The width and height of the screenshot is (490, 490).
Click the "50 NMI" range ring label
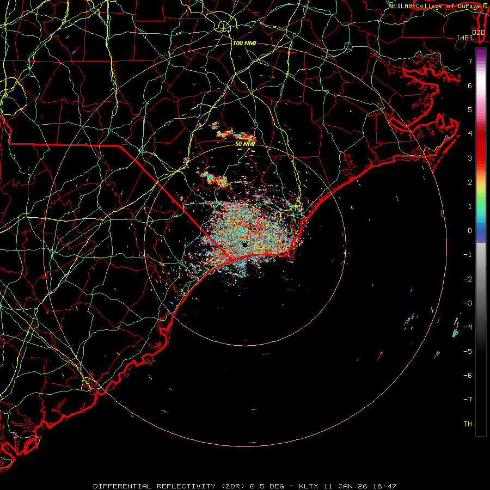[245, 144]
